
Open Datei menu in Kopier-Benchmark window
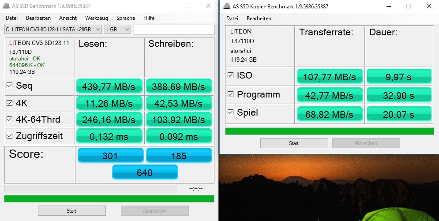232,19
